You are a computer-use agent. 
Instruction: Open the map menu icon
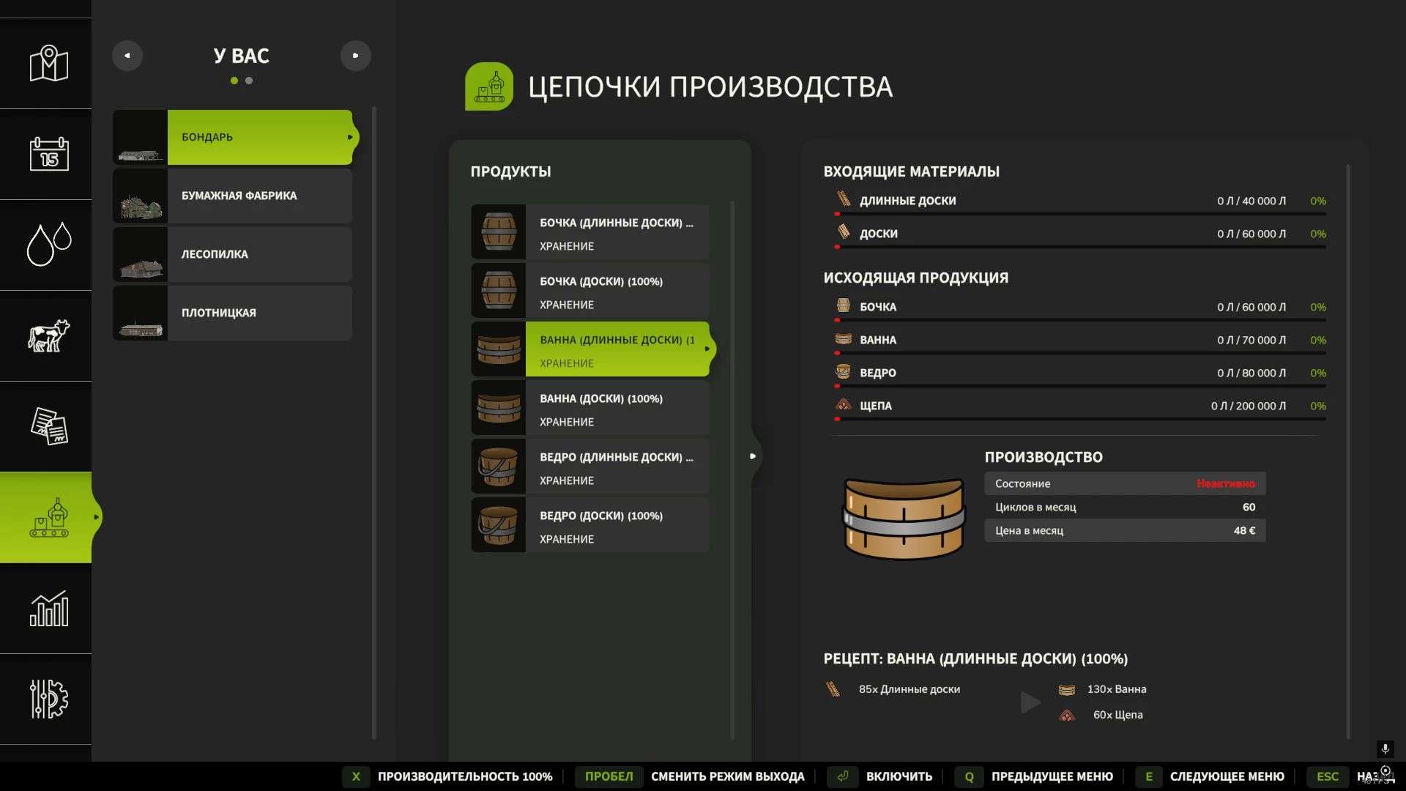tap(48, 64)
